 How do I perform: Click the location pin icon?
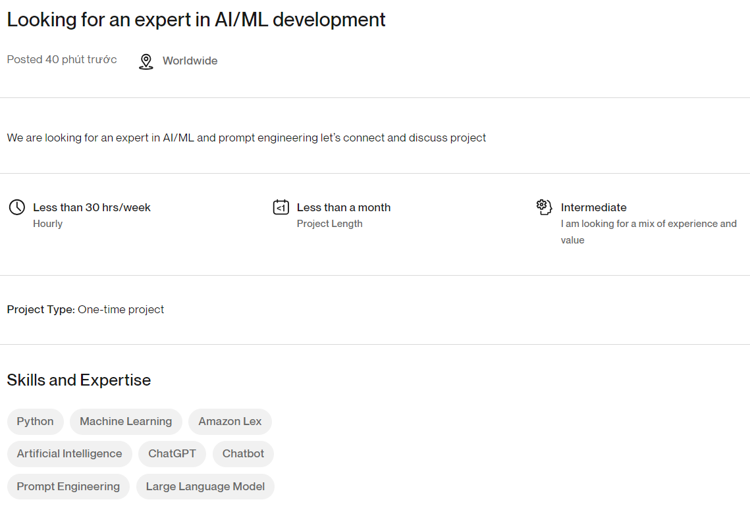[x=146, y=61]
